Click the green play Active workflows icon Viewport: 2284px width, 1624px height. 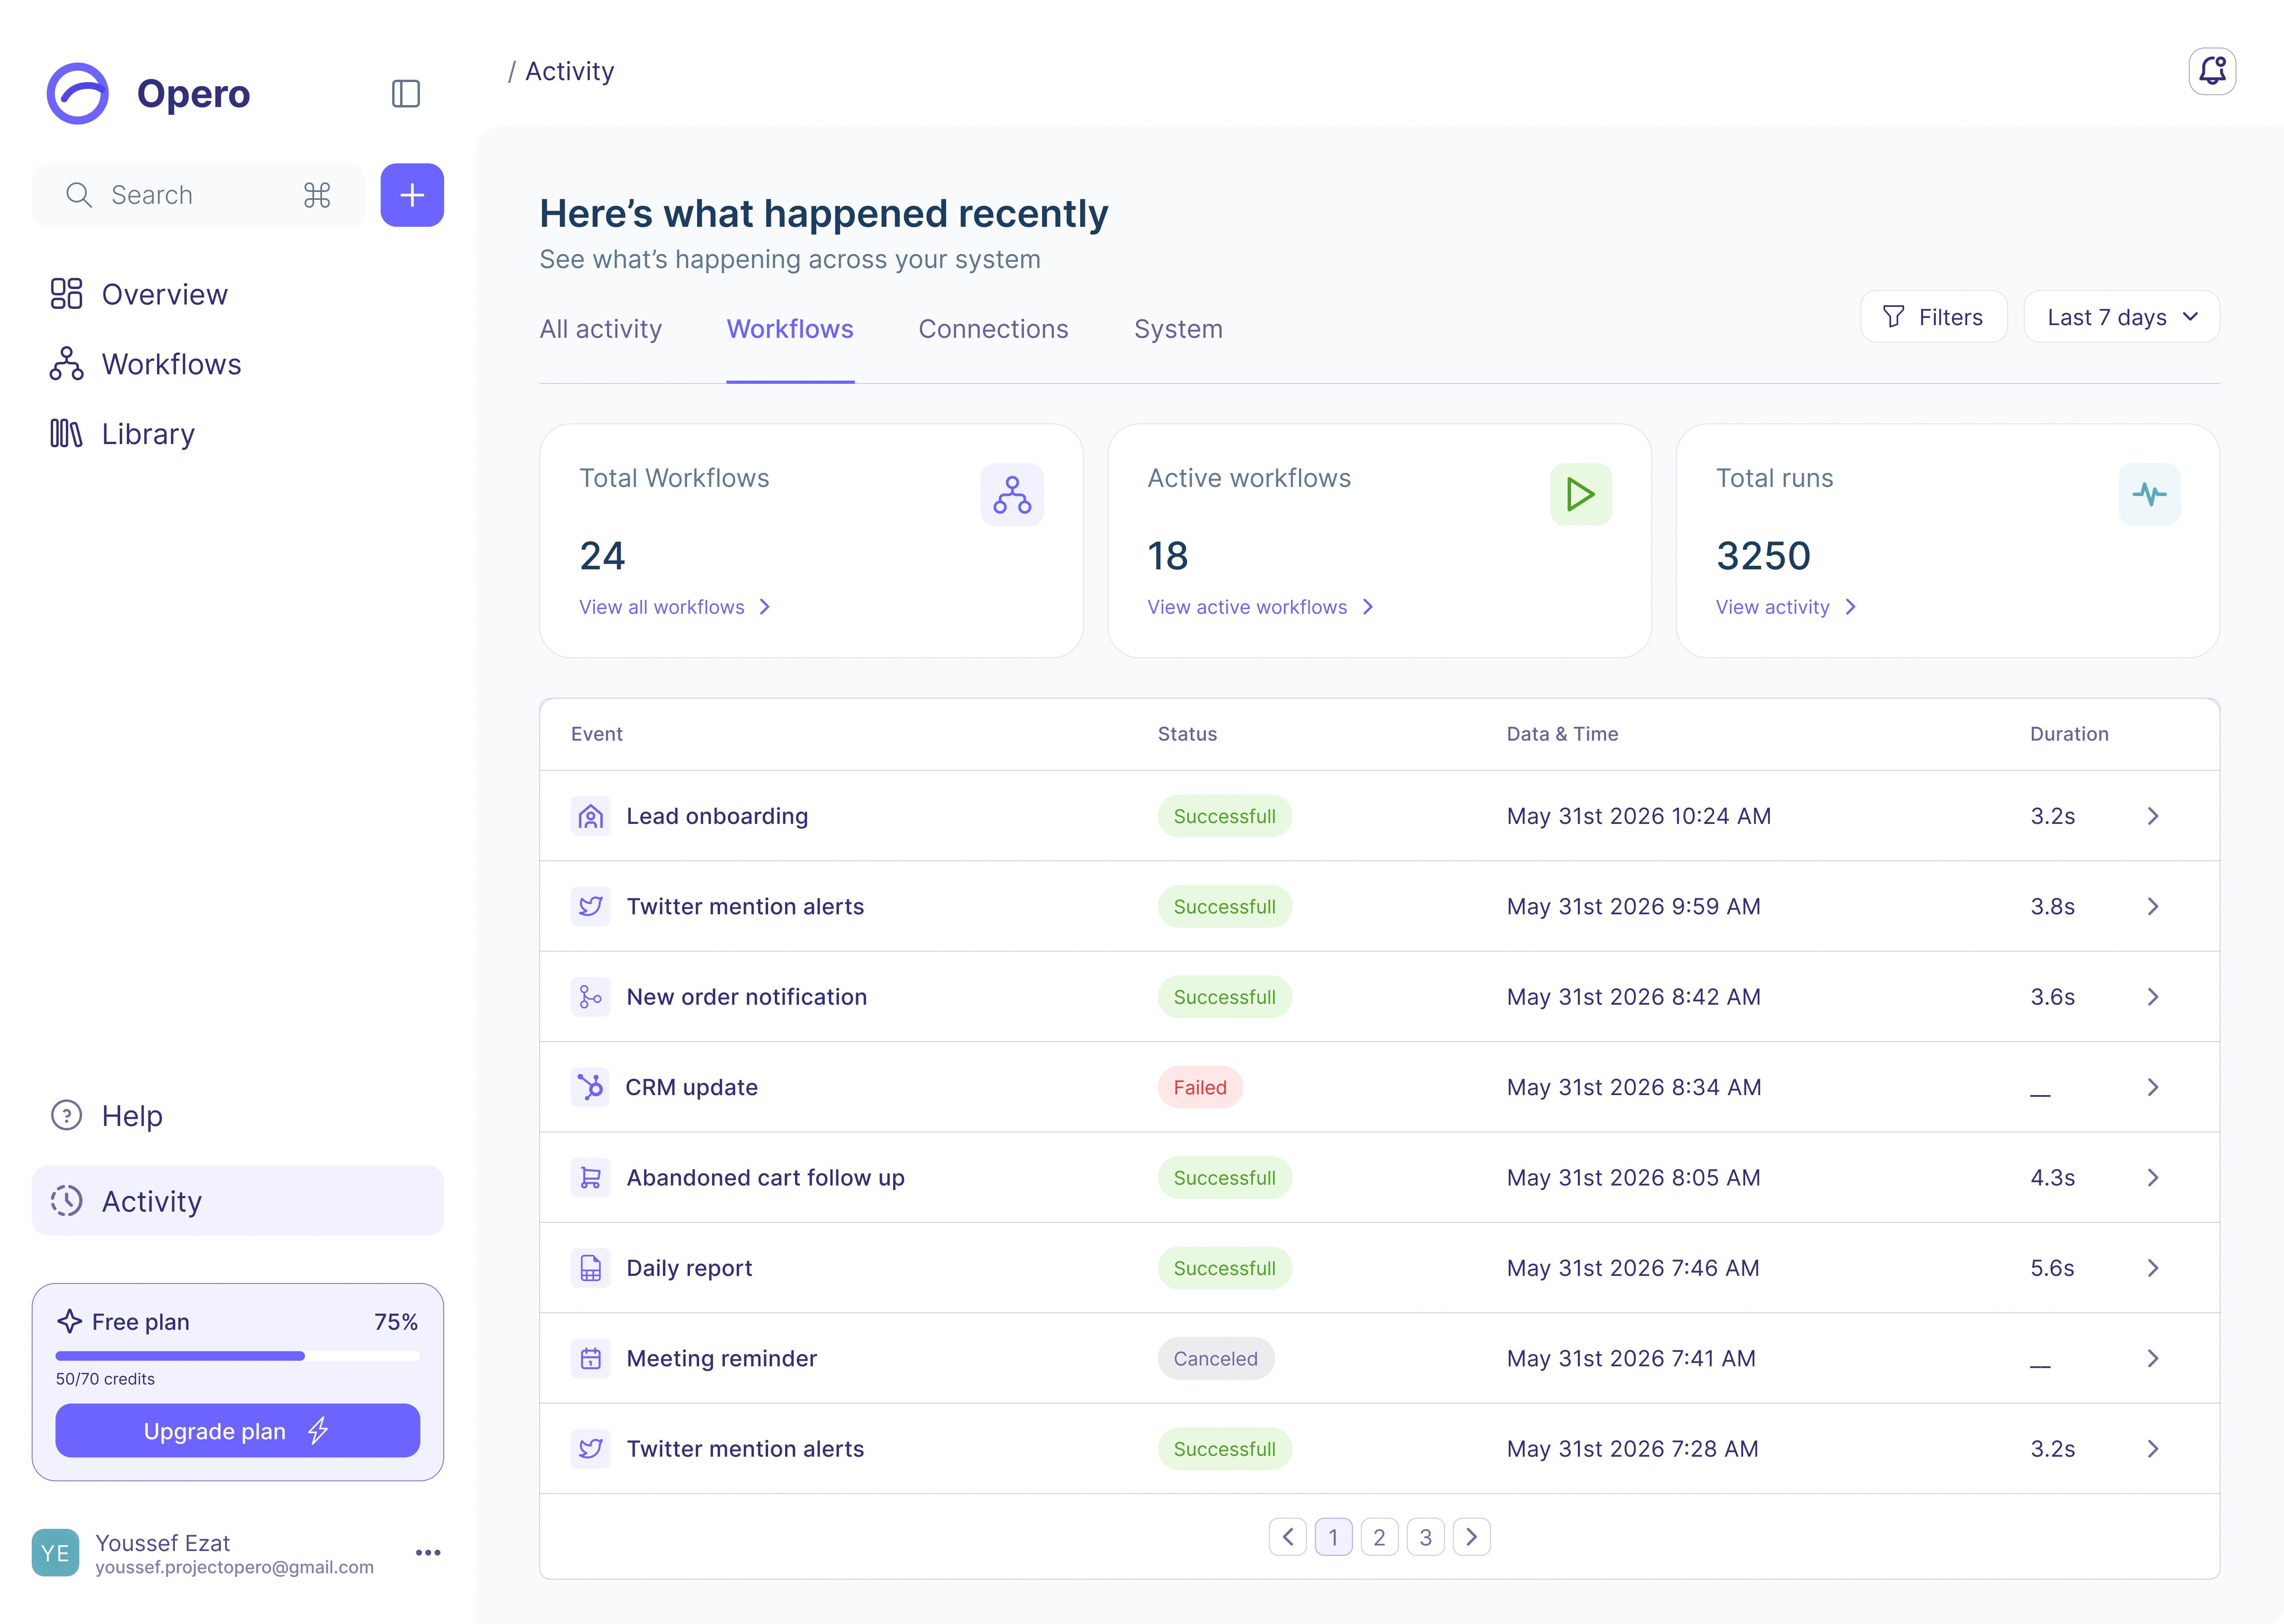1580,494
